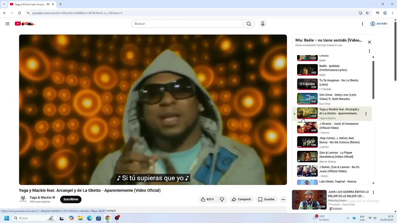Play Zion & Lennox - La Player item
The width and height of the screenshot is (397, 223).
coord(332,157)
